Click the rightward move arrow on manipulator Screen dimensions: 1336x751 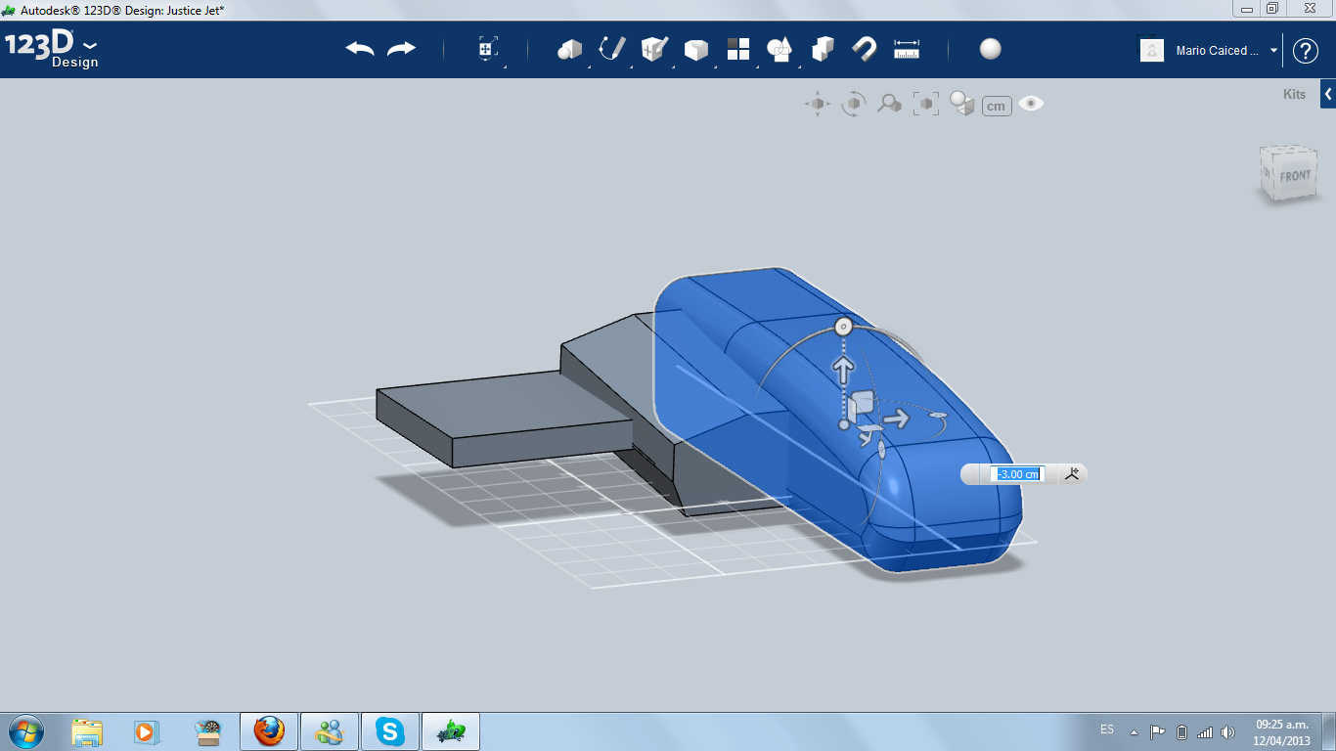[x=895, y=420]
